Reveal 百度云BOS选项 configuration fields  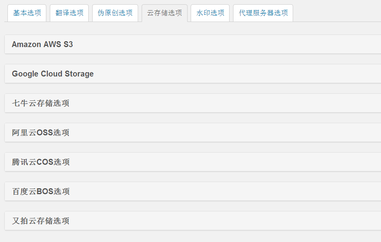(x=40, y=191)
